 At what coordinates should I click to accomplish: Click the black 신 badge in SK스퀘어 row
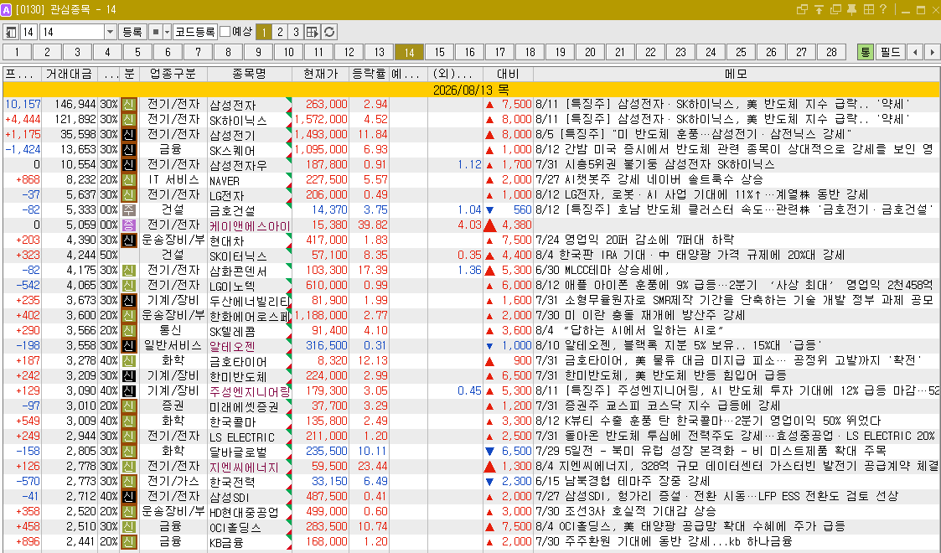128,149
